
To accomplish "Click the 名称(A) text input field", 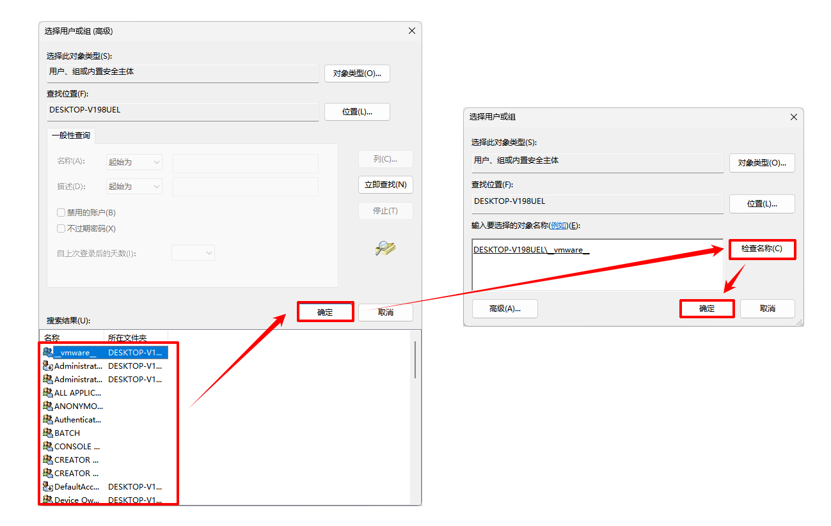I will click(246, 163).
